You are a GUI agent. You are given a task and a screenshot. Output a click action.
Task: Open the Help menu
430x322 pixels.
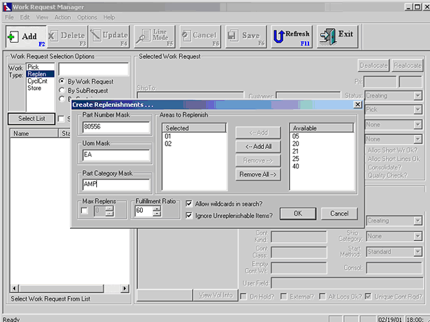tap(109, 17)
